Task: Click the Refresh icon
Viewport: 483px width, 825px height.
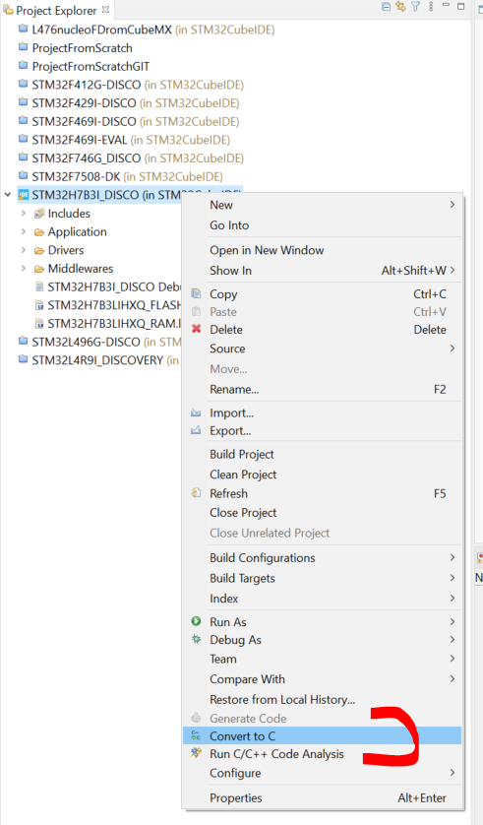Action: 196,493
